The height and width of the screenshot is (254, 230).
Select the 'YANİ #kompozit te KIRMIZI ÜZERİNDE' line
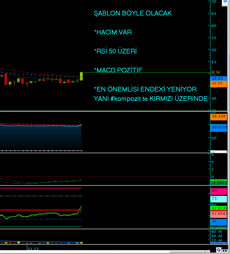pos(151,99)
